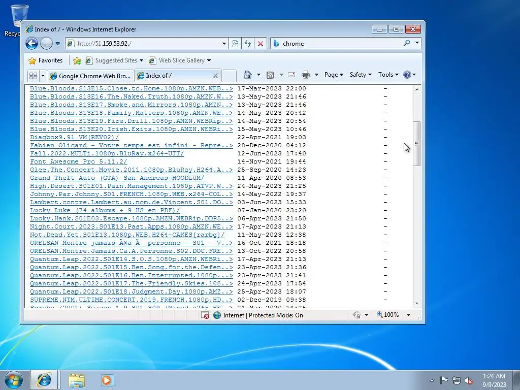Expand the status bar security dropdown arrow
Screen dimensions: 520x390
click(x=367, y=315)
